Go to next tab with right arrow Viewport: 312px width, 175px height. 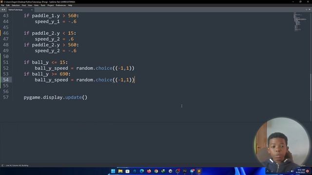point(4,10)
